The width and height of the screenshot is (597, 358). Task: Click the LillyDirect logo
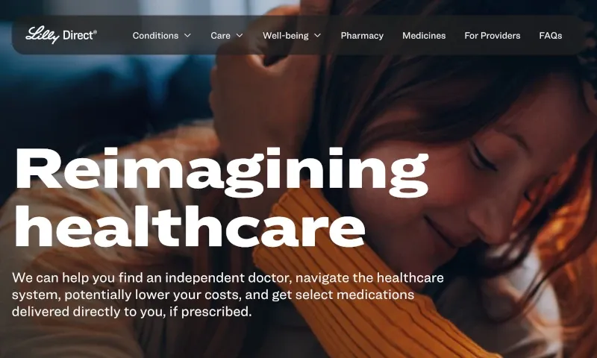(61, 35)
